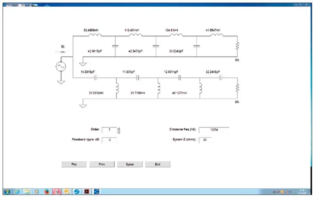The width and height of the screenshot is (313, 197).
Task: Click the System Z ohms field
Action: pyautogui.click(x=205, y=140)
